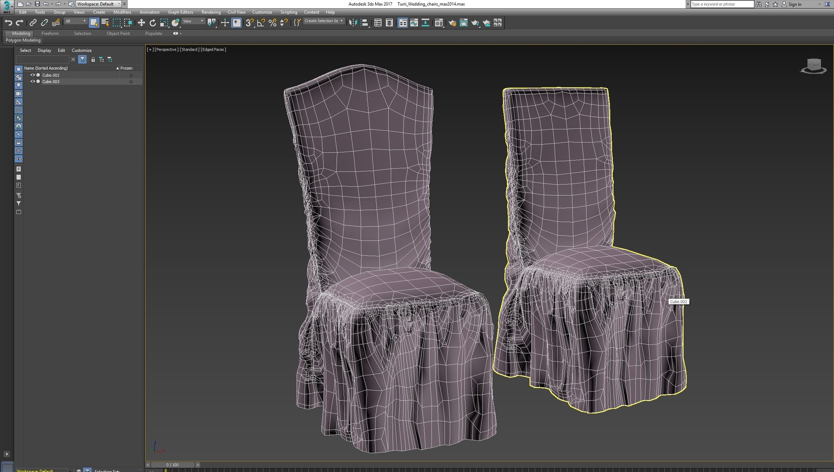This screenshot has height=472, width=834.
Task: Switch to Object Paint ribbon tab
Action: 118,34
